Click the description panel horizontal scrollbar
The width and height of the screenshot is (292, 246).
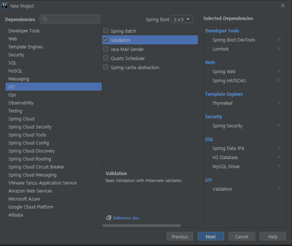click(141, 226)
